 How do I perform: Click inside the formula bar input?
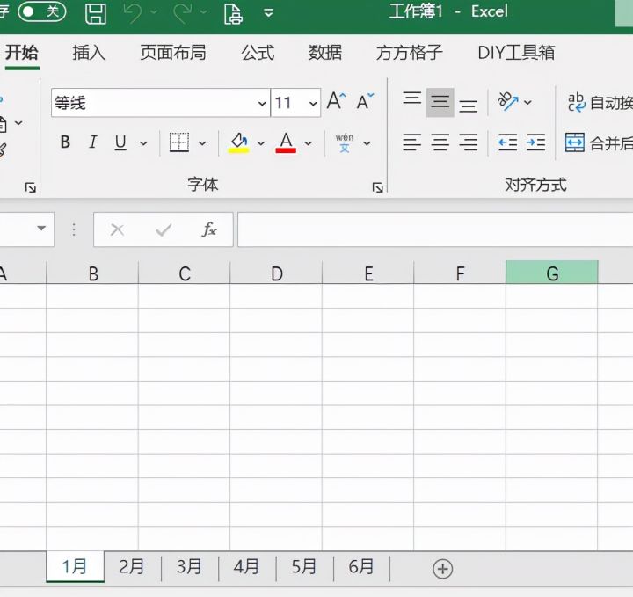pos(435,229)
